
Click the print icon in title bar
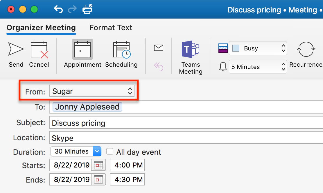(87, 10)
